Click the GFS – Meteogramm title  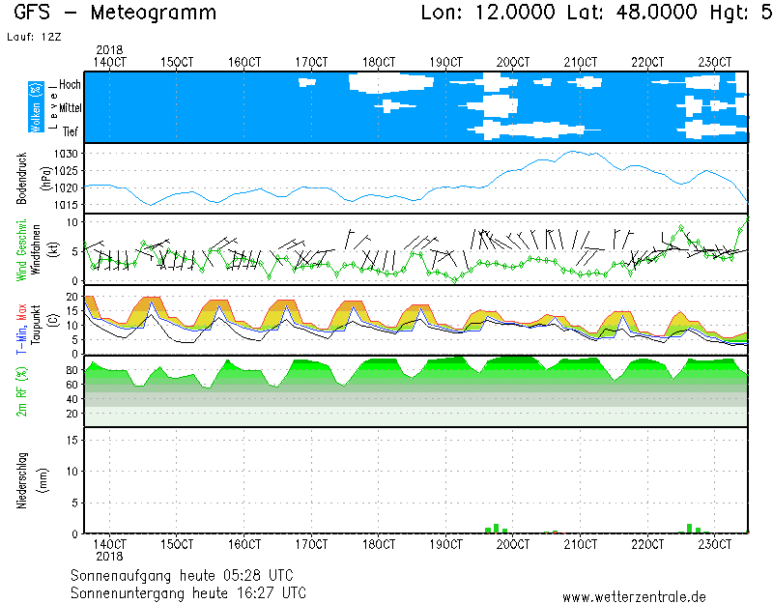click(115, 14)
